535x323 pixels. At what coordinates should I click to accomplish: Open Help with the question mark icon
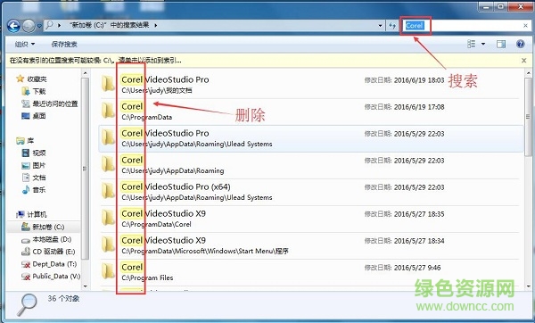pyautogui.click(x=521, y=44)
